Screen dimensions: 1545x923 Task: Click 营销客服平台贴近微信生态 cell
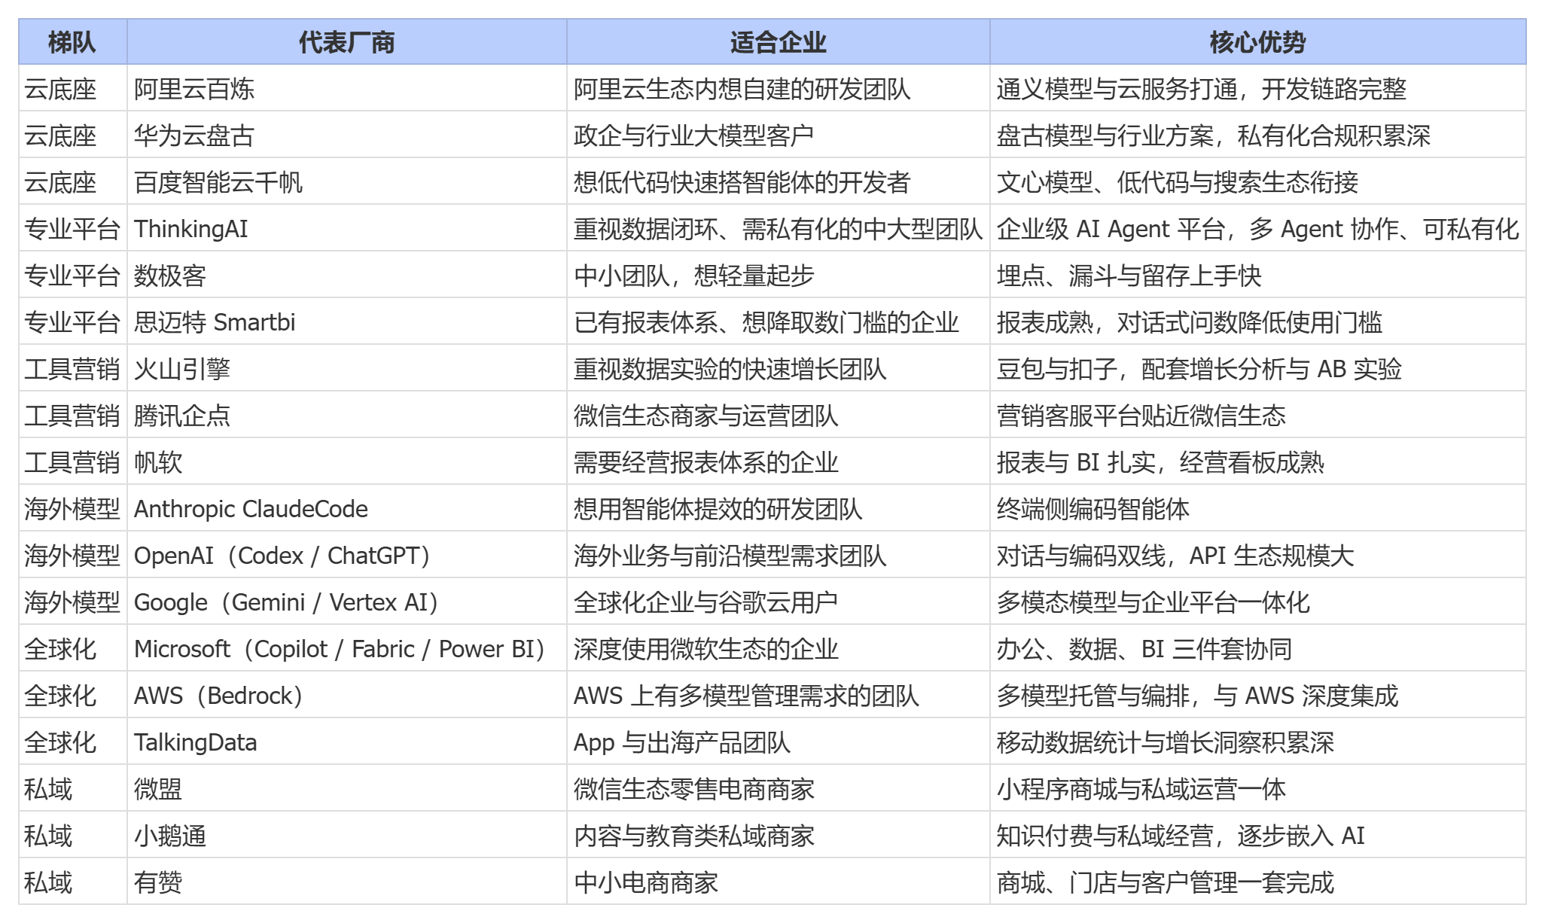point(1258,415)
